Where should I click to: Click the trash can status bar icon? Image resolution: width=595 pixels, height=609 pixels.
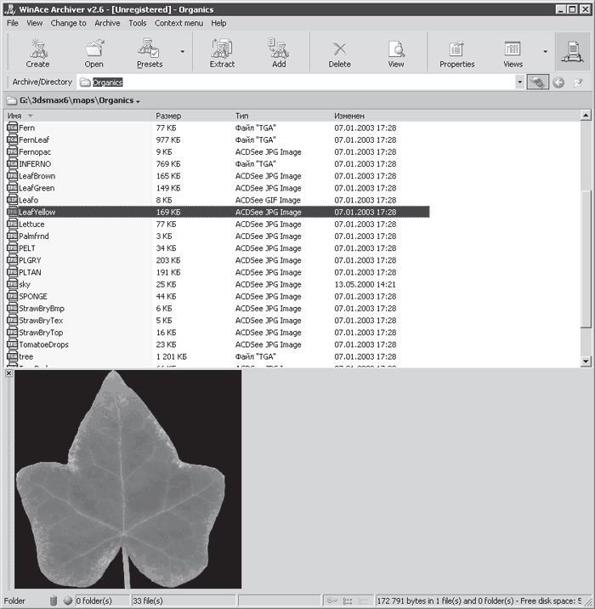[x=54, y=600]
